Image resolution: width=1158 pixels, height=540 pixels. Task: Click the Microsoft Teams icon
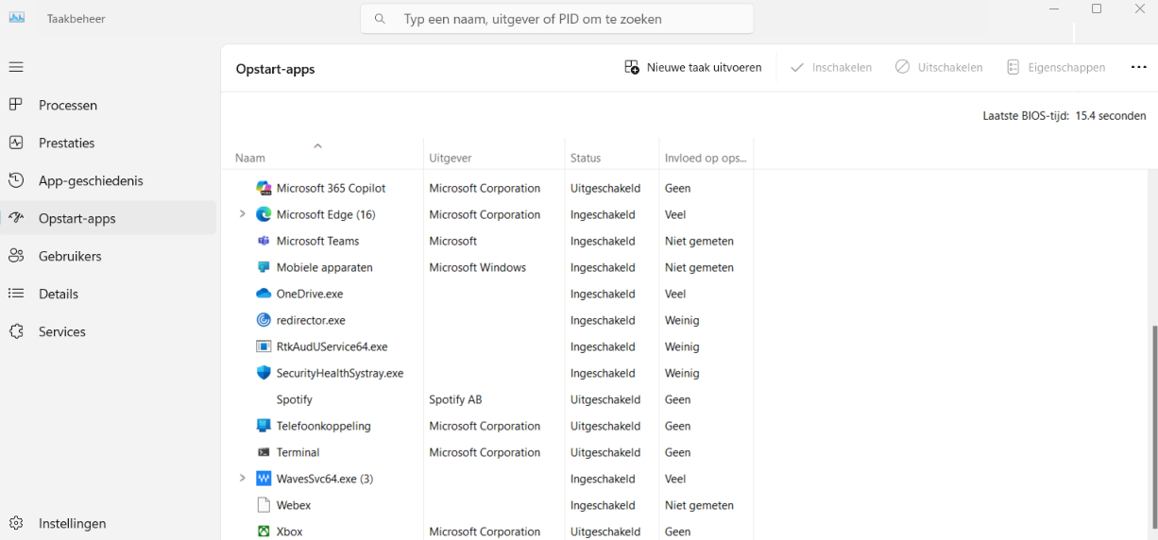coord(264,241)
